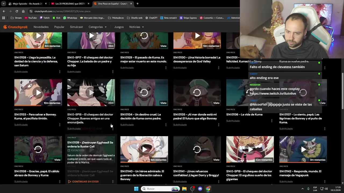Show hidden icons in the system tray
This screenshot has width=344, height=193.
pyautogui.click(x=302, y=189)
